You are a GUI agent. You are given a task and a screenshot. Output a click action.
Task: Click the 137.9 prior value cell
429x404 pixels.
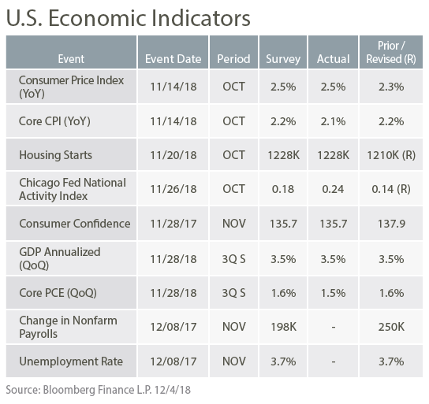(x=391, y=224)
